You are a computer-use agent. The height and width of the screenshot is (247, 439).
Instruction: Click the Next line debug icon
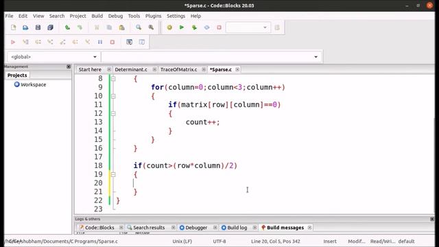38,42
